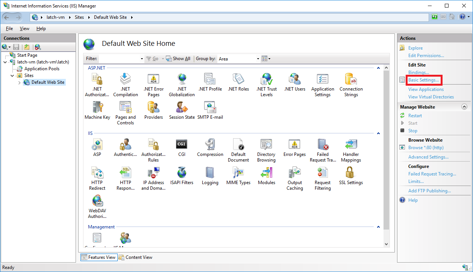Select Start Page in Connections tree
This screenshot has height=272, width=473.
pos(27,55)
